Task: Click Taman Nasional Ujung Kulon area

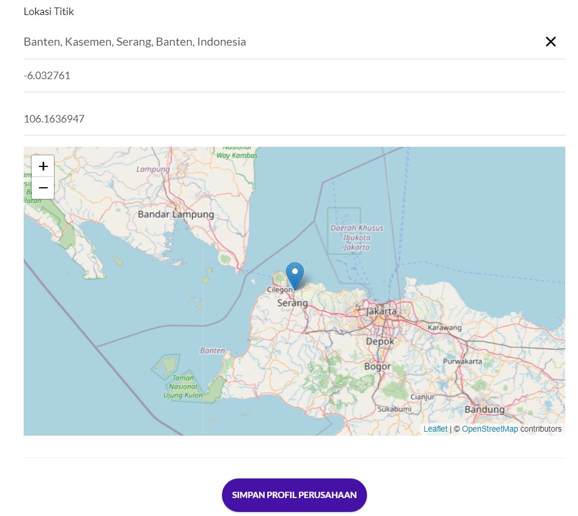Action: (x=183, y=387)
